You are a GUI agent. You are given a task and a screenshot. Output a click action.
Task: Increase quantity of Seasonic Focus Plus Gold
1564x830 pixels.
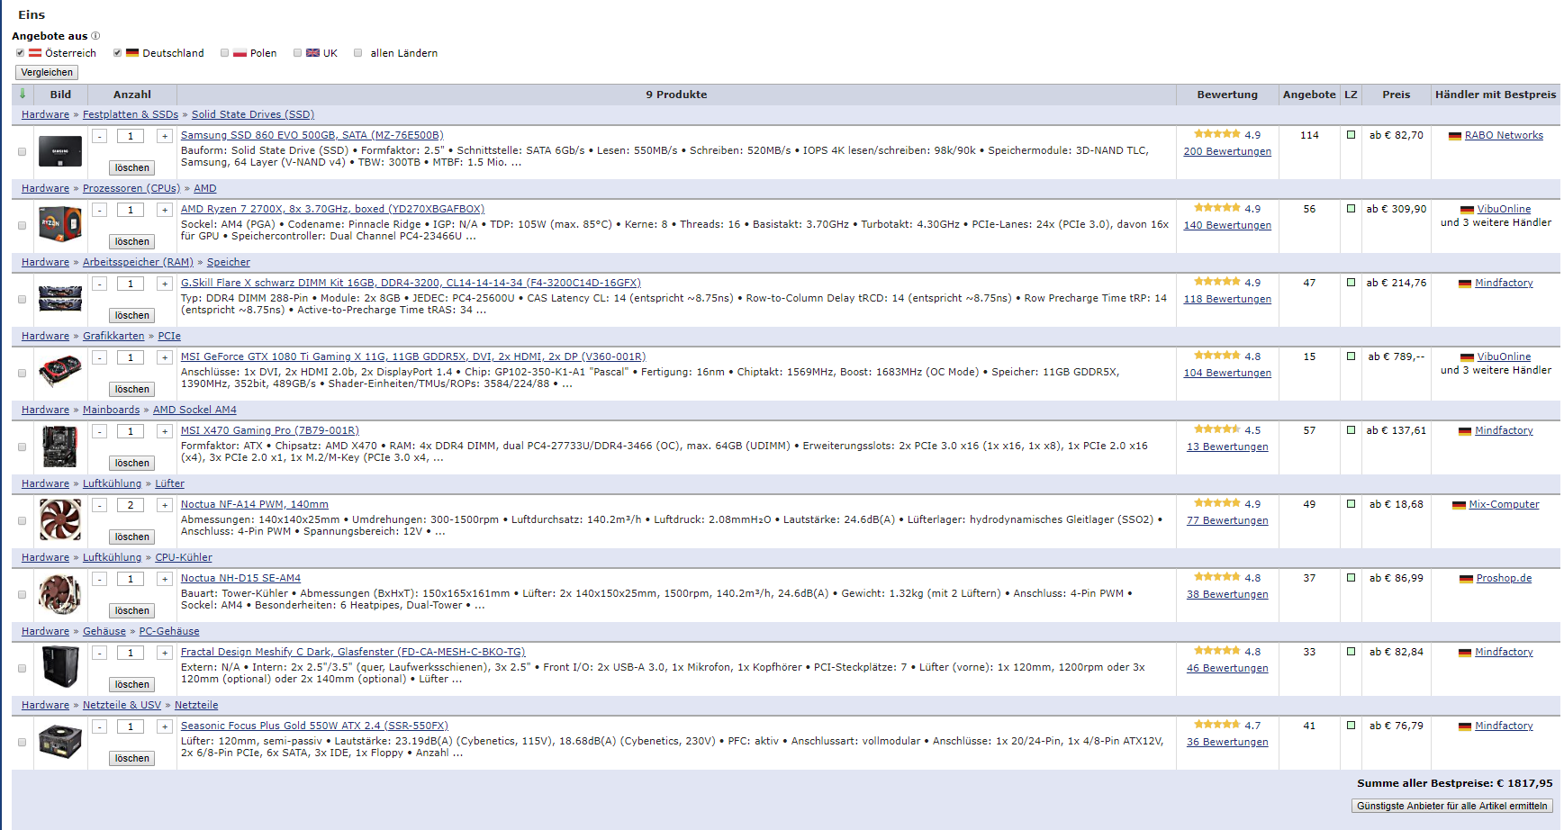165,726
